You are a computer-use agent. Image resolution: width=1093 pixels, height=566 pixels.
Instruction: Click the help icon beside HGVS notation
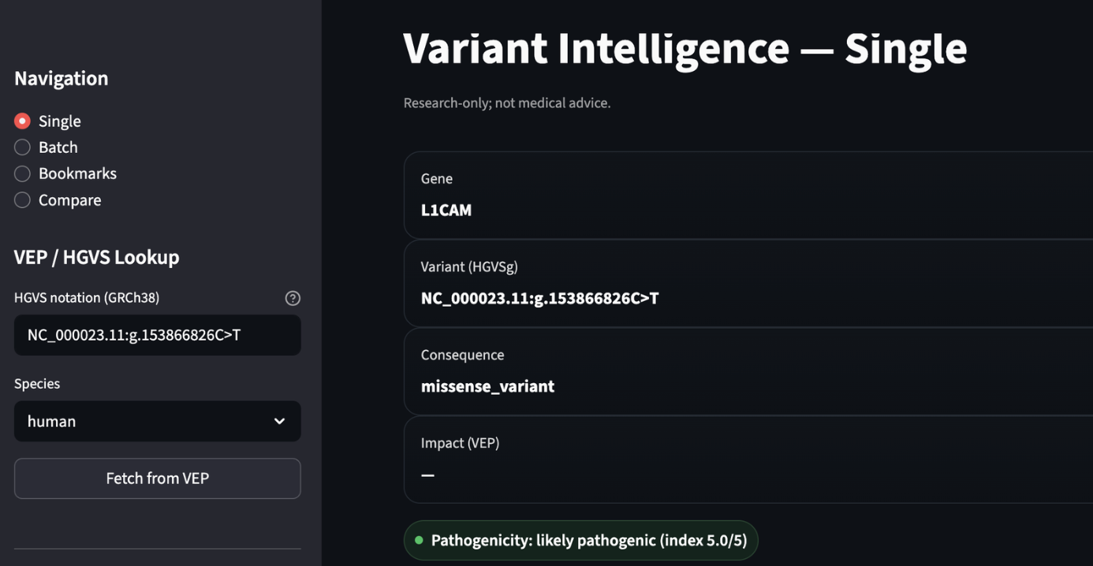click(x=293, y=298)
